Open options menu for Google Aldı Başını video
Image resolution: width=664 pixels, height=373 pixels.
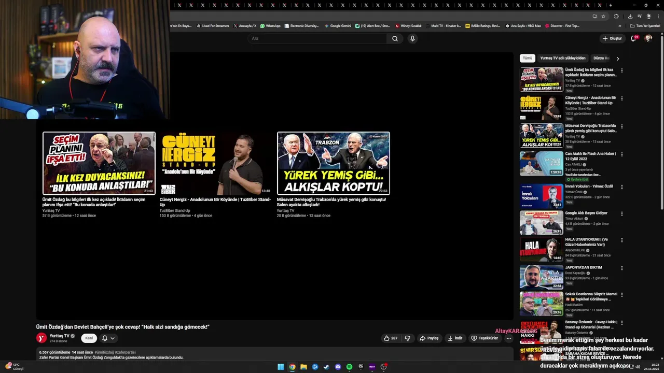[622, 213]
